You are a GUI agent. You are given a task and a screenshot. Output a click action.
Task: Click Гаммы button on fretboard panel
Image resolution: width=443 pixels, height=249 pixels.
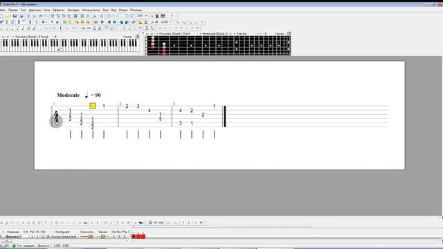[x=279, y=34]
